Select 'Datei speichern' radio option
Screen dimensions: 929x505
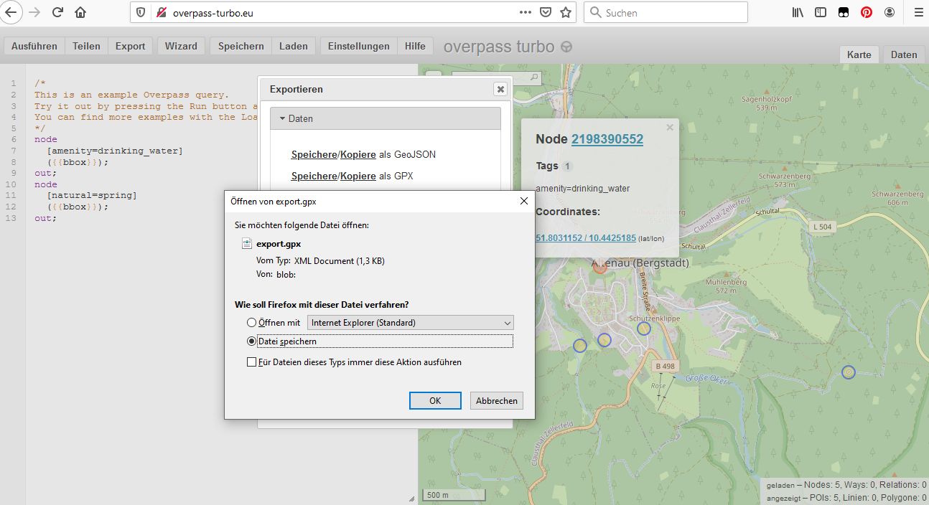(251, 341)
